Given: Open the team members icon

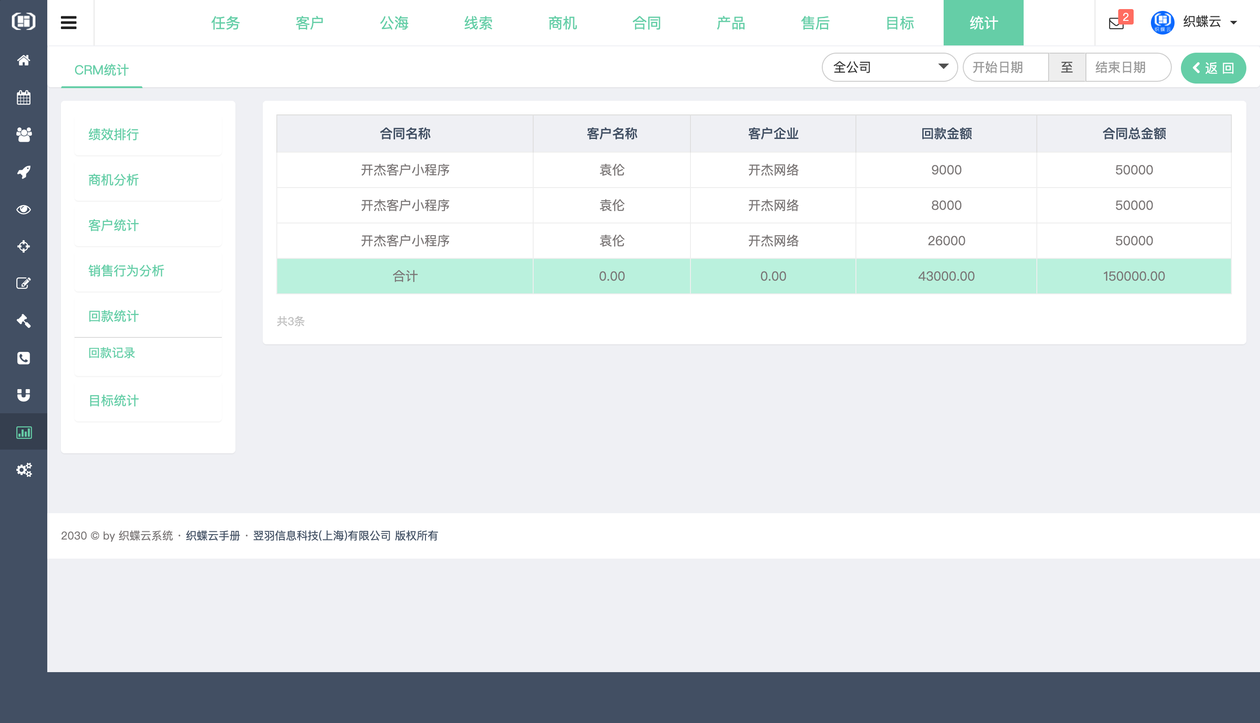Looking at the screenshot, I should (x=23, y=134).
